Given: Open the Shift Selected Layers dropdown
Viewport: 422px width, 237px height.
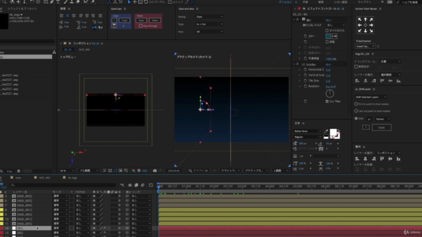Looking at the screenshot, I should pos(371,97).
